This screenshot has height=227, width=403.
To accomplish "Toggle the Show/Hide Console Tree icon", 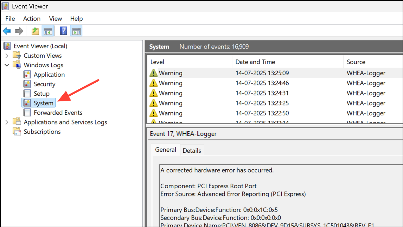I will click(48, 31).
